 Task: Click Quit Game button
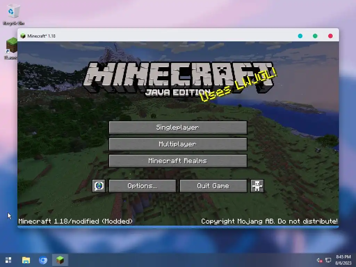click(x=213, y=186)
